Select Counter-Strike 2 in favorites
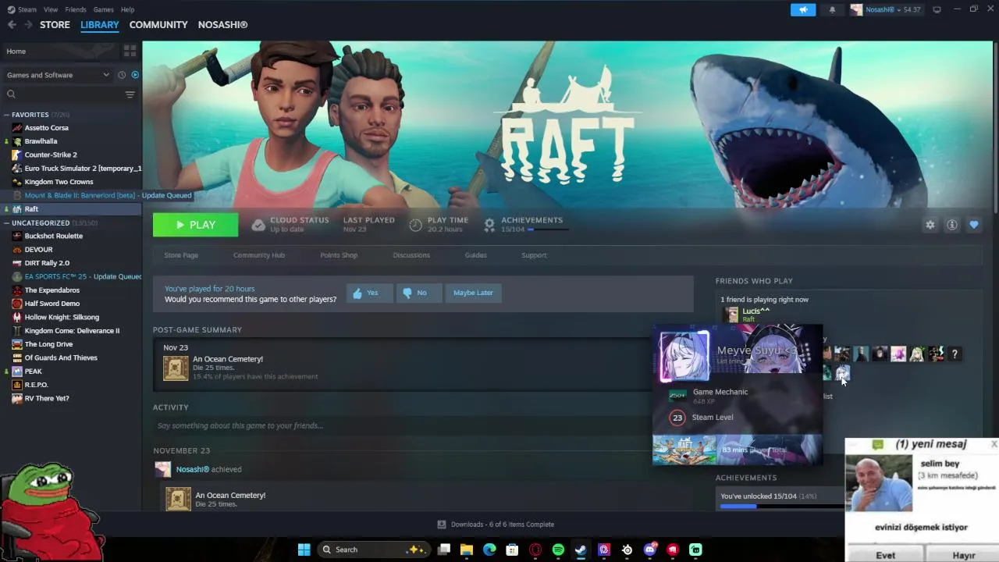Viewport: 999px width, 562px height. tap(50, 155)
